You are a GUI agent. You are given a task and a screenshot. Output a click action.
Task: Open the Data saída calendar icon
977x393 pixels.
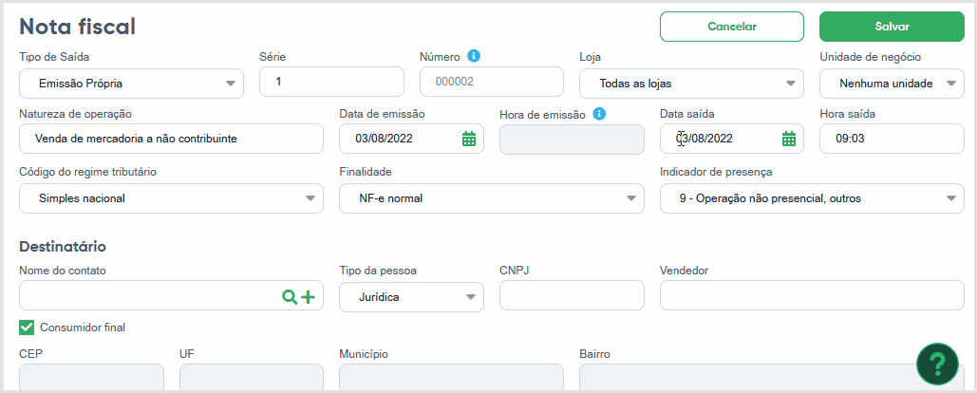pyautogui.click(x=789, y=139)
